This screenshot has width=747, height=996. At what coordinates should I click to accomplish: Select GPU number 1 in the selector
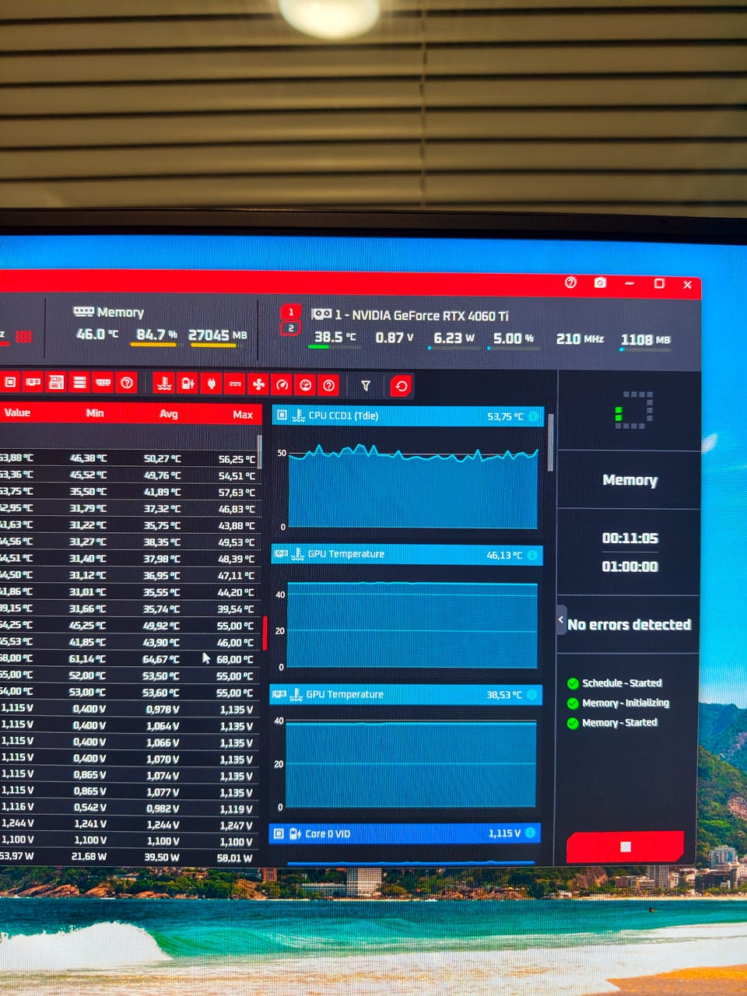tap(291, 312)
